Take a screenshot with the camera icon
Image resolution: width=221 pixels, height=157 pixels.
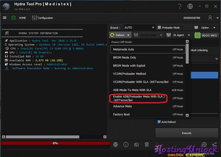136,144
